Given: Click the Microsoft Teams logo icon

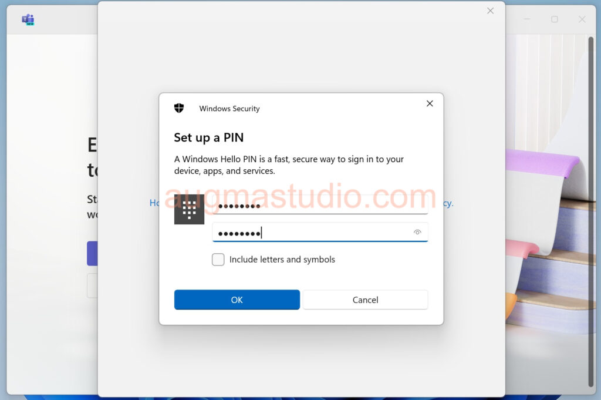Looking at the screenshot, I should pos(28,19).
